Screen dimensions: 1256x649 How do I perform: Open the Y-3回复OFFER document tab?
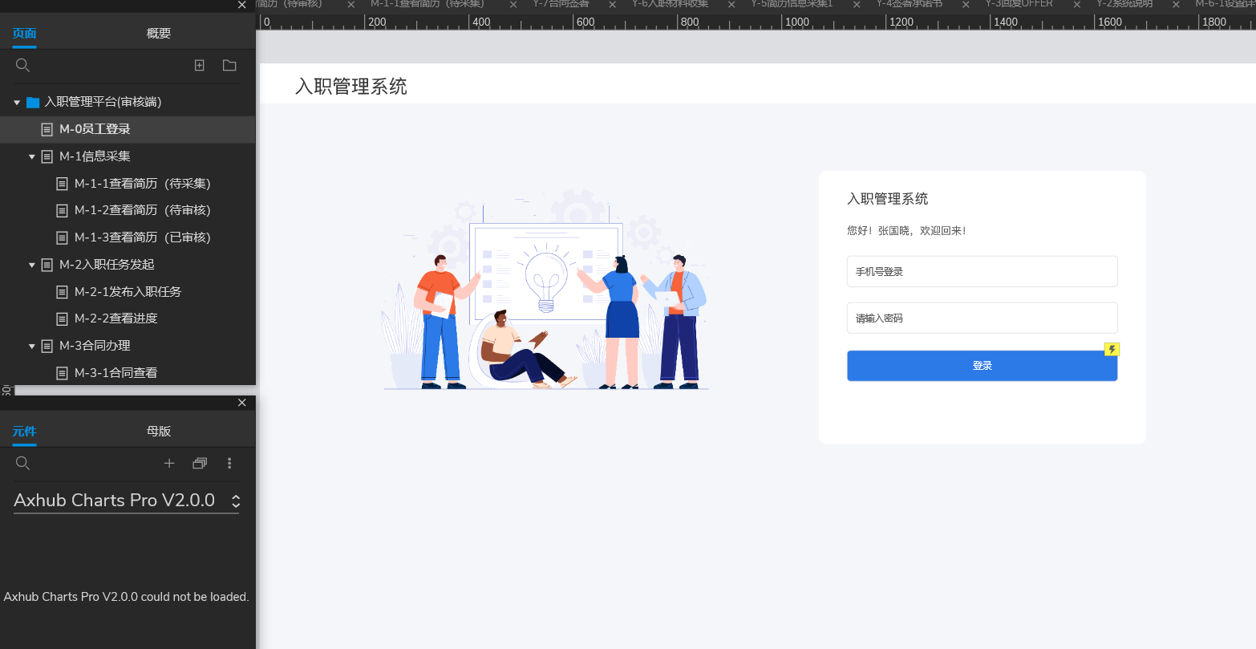tap(1019, 4)
